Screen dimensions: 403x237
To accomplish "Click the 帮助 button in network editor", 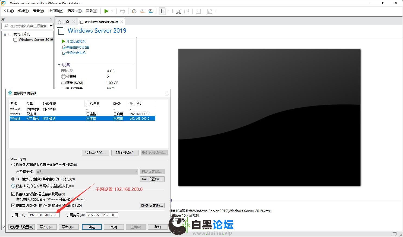I will coord(158,227).
